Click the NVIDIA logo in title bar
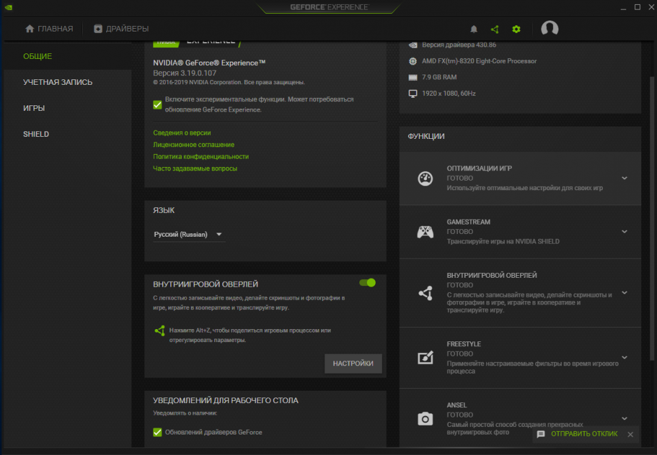 [x=8, y=7]
